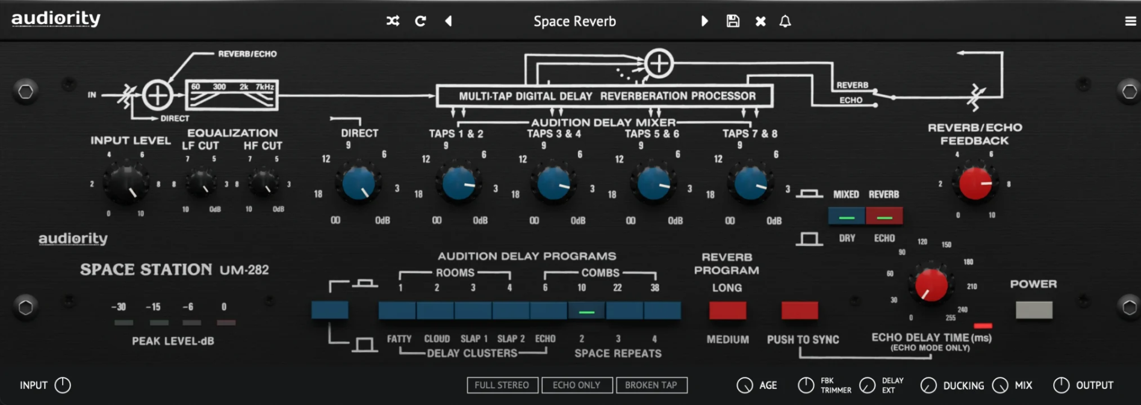Click the Taps 5 & 6 knob
The width and height of the screenshot is (1141, 405).
pos(653,183)
